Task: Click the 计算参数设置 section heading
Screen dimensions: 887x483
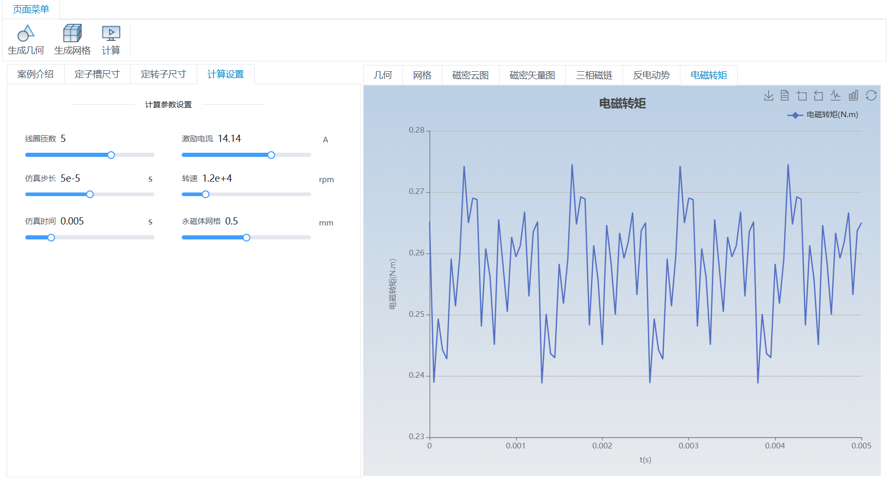Action: [x=168, y=104]
